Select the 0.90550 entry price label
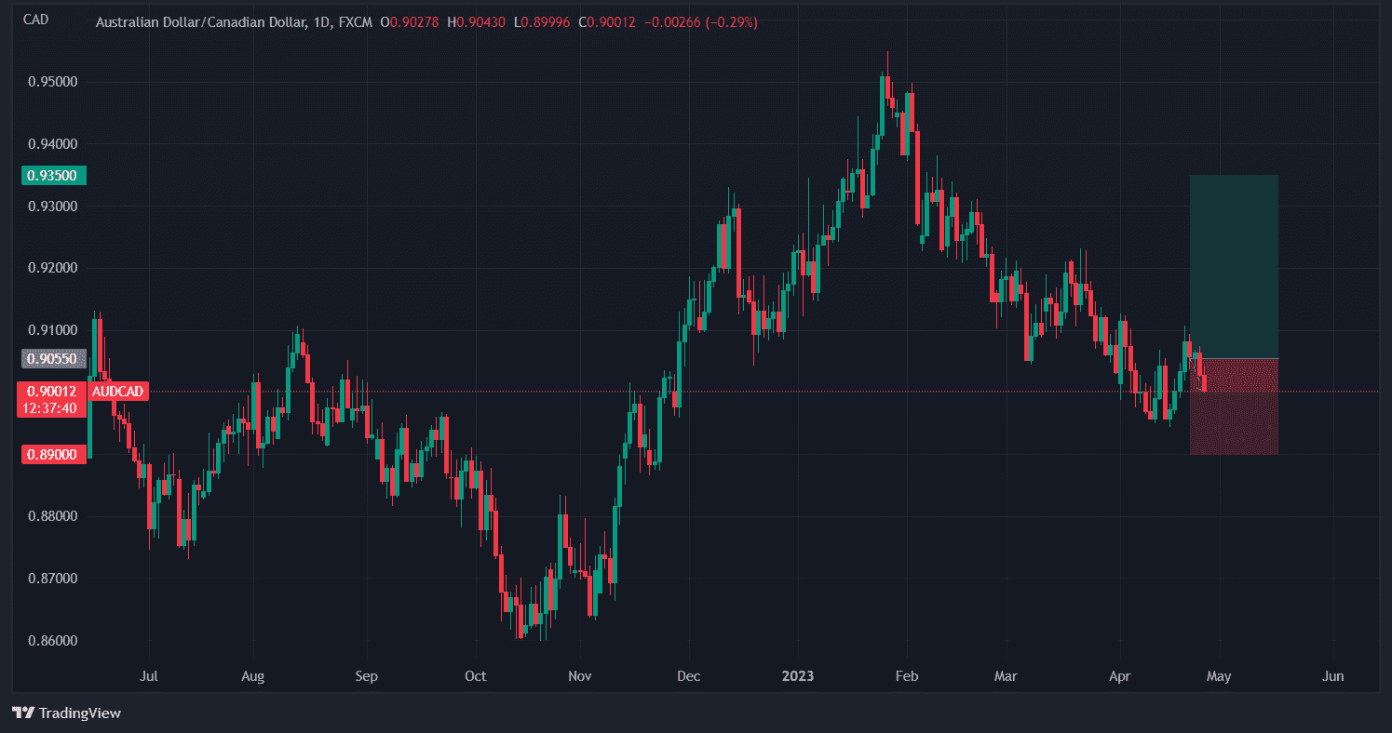1392x733 pixels. pyautogui.click(x=53, y=358)
